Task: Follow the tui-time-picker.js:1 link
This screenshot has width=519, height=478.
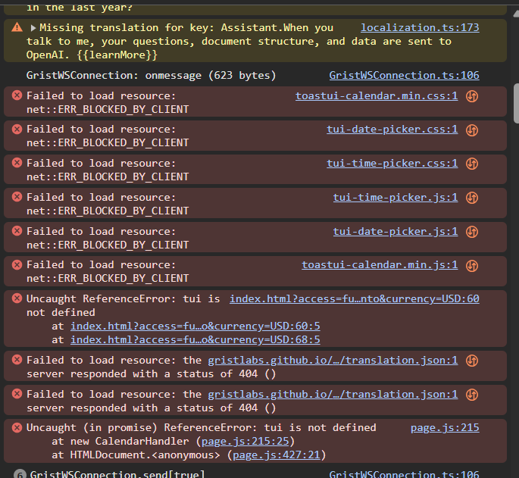Action: 395,197
